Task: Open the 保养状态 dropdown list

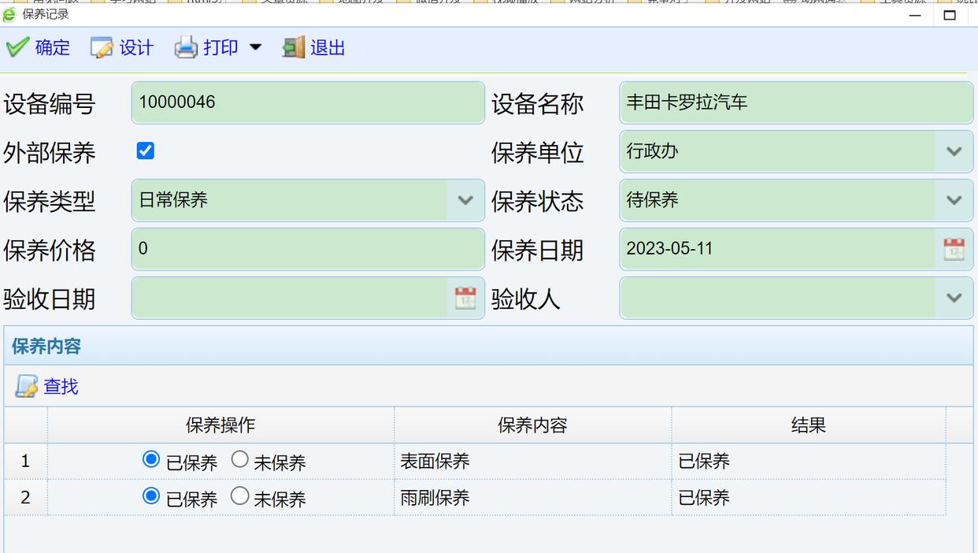Action: [x=954, y=200]
